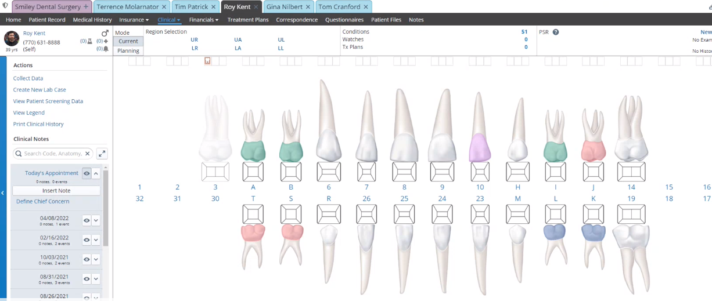This screenshot has width=712, height=301.
Task: Click the lab flask icon beside patient name
Action: click(x=90, y=41)
